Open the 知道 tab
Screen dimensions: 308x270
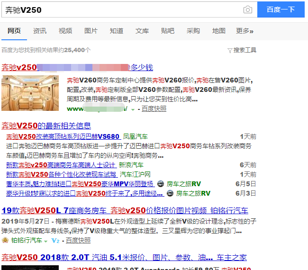pos(117,31)
